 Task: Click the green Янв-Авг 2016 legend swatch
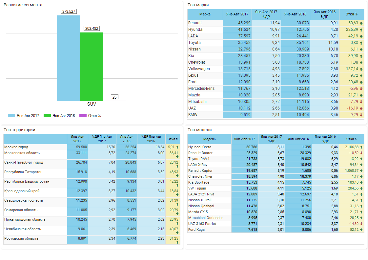point(47,116)
